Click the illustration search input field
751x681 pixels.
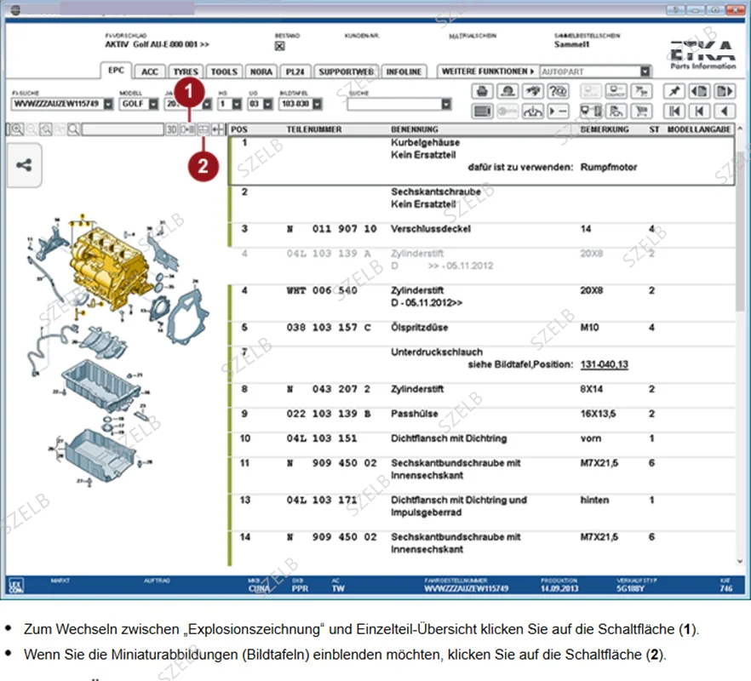[123, 129]
